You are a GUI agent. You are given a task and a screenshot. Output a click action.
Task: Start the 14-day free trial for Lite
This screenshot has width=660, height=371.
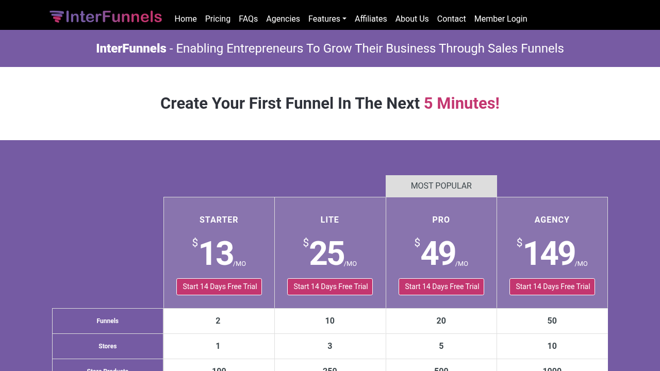click(330, 286)
